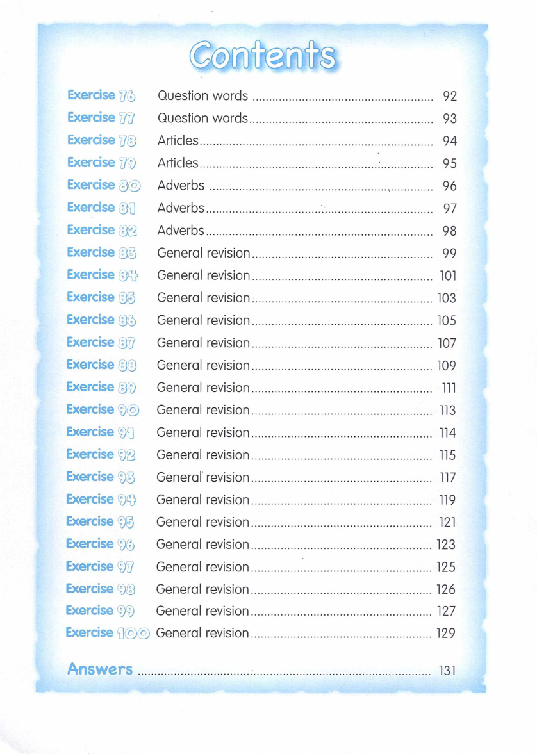Click Question words title for Exercise 77
Viewport: 537px width, 754px height.
[202, 119]
